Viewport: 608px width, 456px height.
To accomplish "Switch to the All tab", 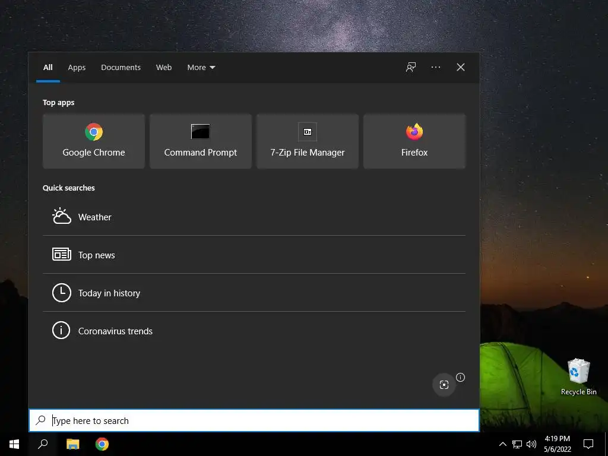I will pos(48,68).
